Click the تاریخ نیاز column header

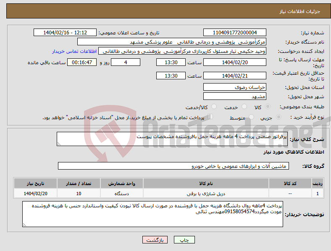[35, 183]
